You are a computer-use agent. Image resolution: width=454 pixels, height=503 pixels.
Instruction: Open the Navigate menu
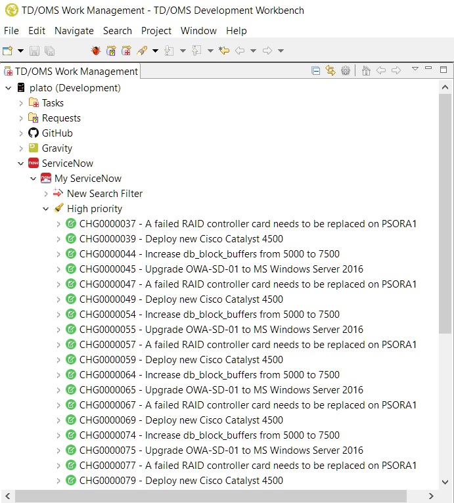tap(74, 31)
